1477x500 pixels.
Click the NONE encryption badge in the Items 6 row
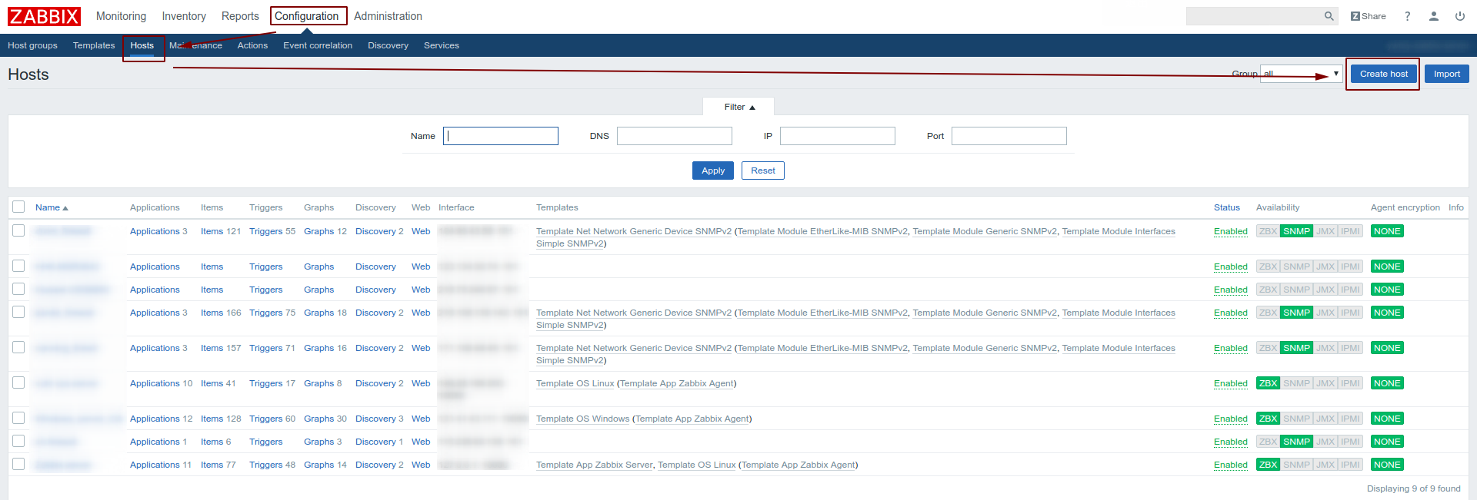[x=1387, y=442]
